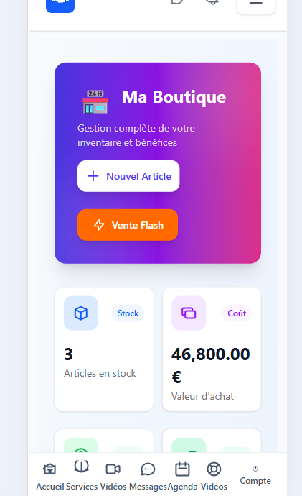Viewport: 302px width, 496px height.
Task: Go to Accueil tab in bottom bar
Action: [x=50, y=477]
